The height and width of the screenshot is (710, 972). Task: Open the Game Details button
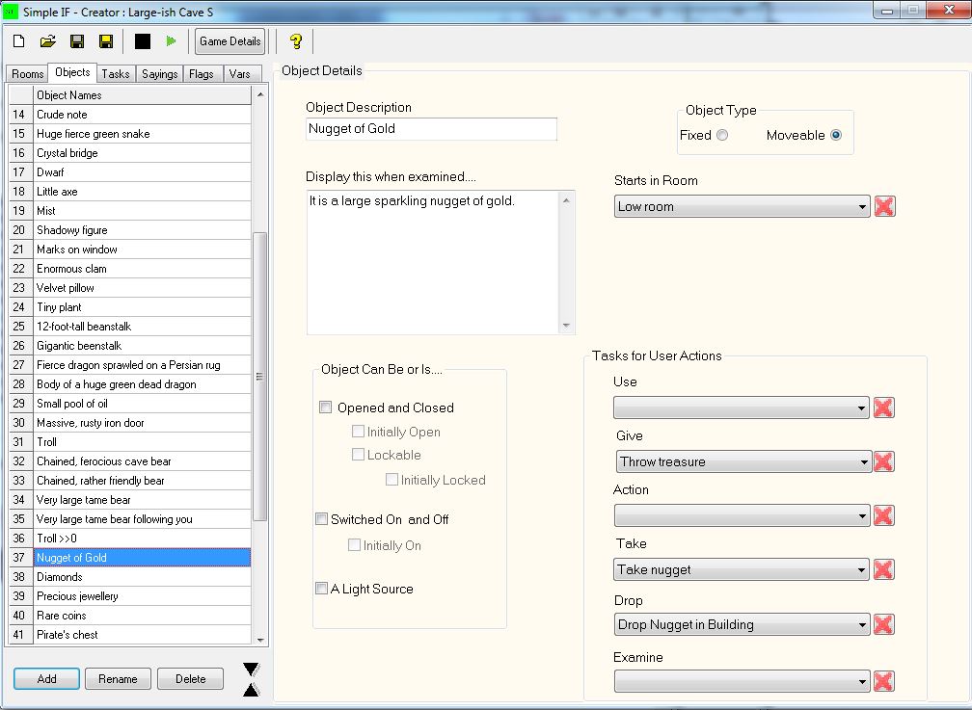point(229,41)
